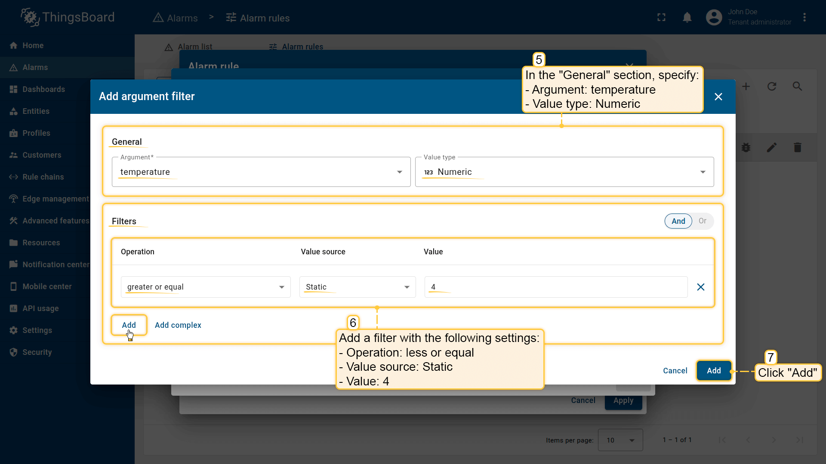Click the pencil edit icon
The width and height of the screenshot is (826, 464).
pos(772,148)
